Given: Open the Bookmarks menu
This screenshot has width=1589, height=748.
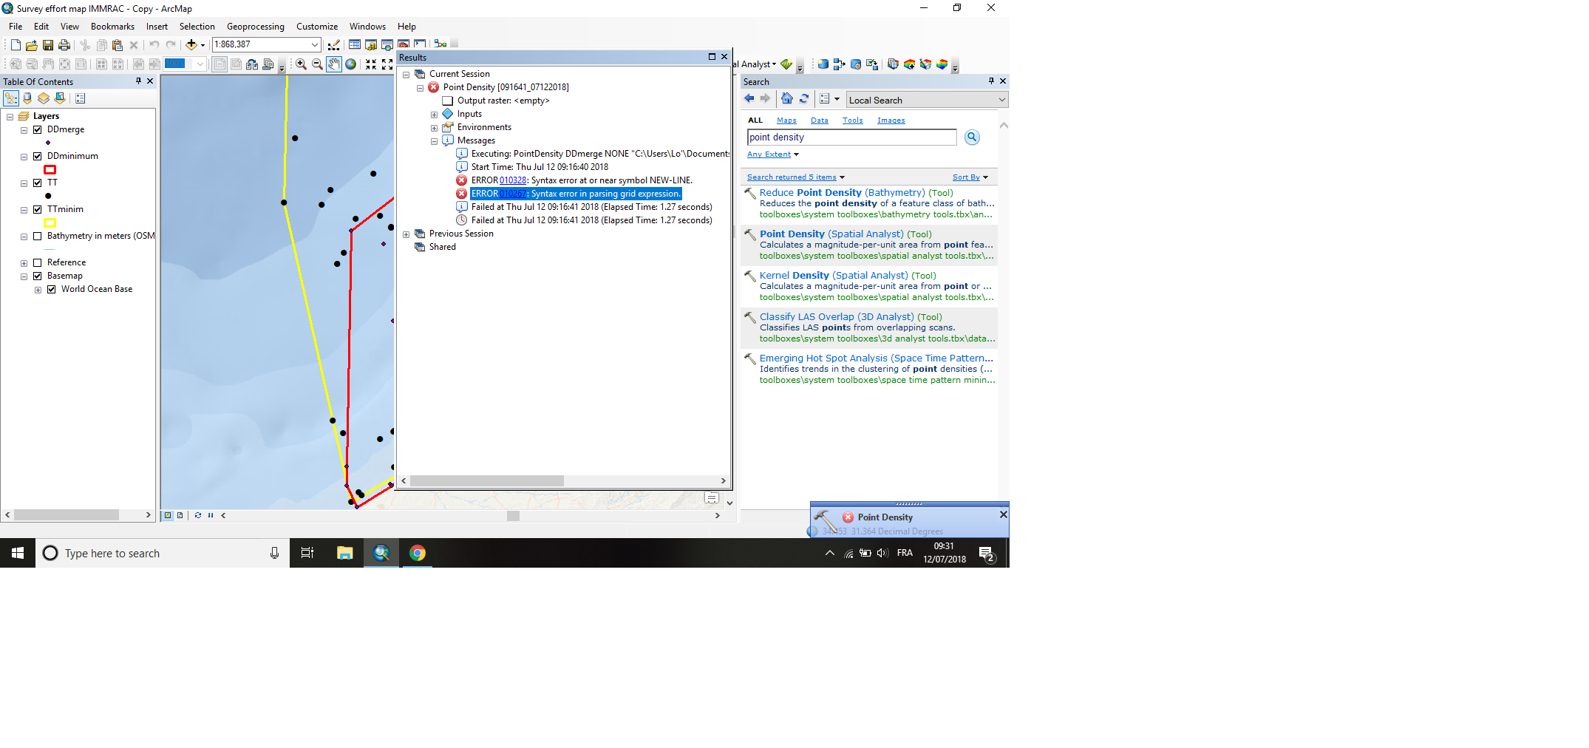Looking at the screenshot, I should (x=112, y=27).
